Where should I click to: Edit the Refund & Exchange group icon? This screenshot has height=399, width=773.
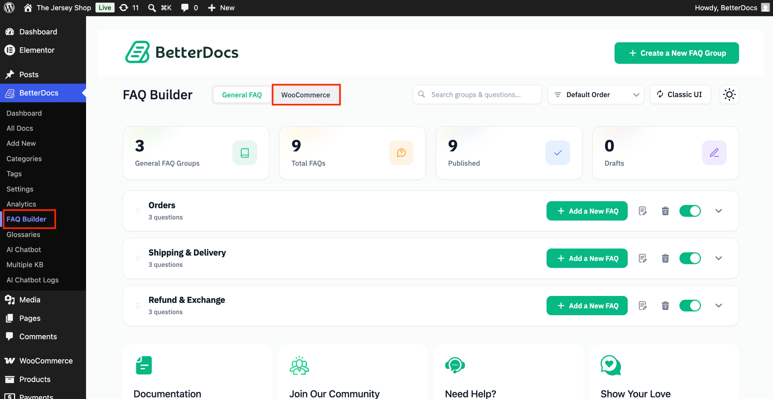coord(642,305)
